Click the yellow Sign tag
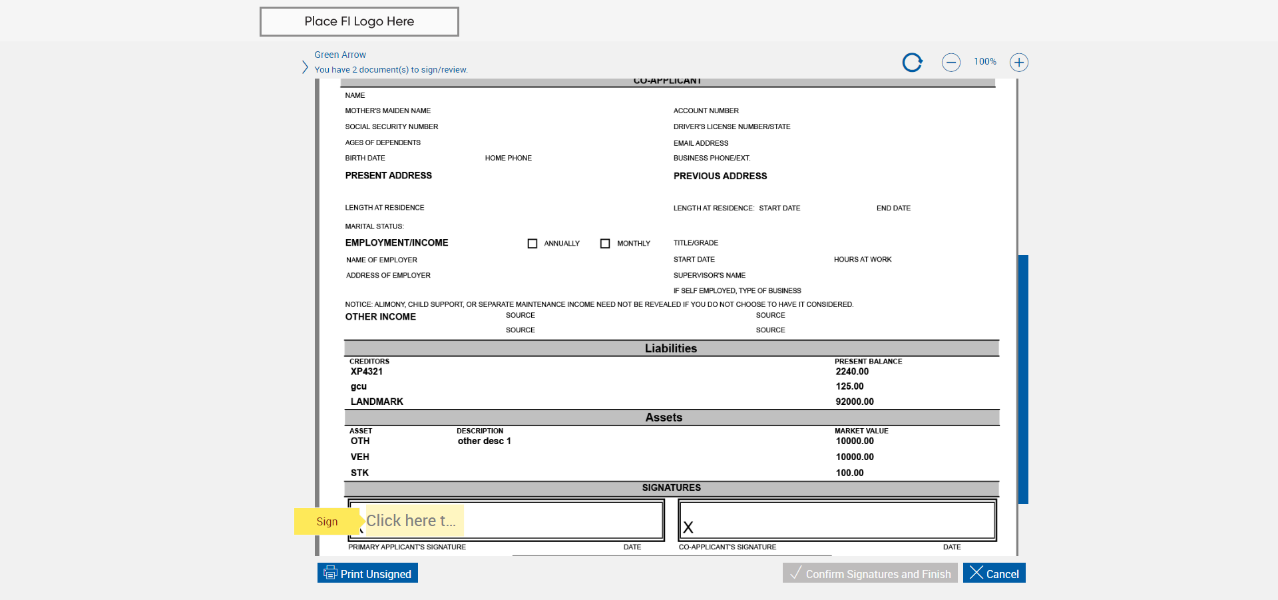The width and height of the screenshot is (1278, 600). click(x=327, y=521)
